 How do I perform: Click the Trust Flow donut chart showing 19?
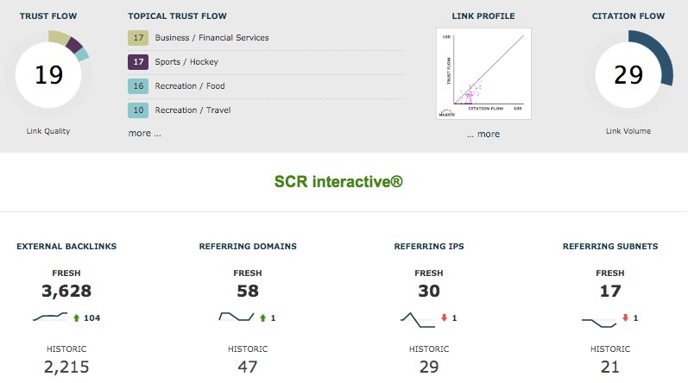click(x=49, y=74)
